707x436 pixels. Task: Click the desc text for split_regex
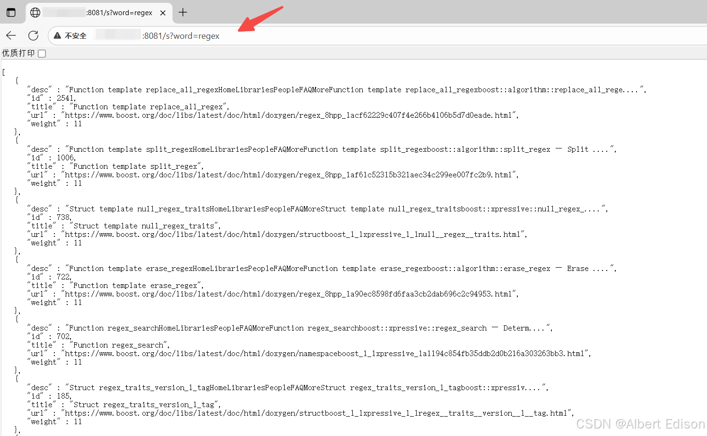click(340, 149)
